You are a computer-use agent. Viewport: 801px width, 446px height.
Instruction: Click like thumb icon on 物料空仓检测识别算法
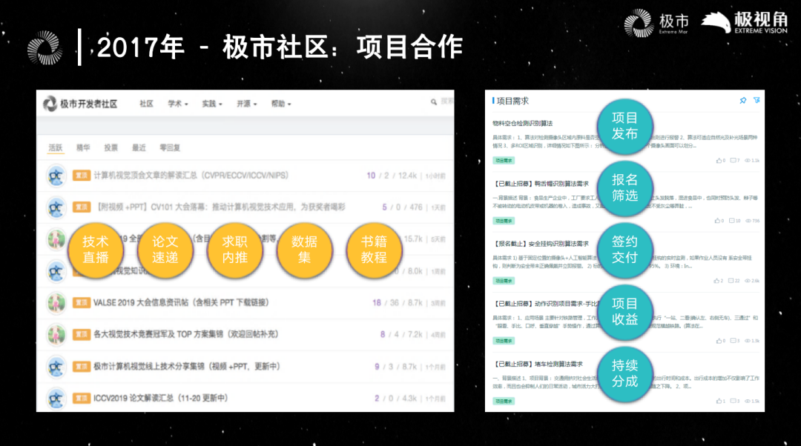[719, 160]
